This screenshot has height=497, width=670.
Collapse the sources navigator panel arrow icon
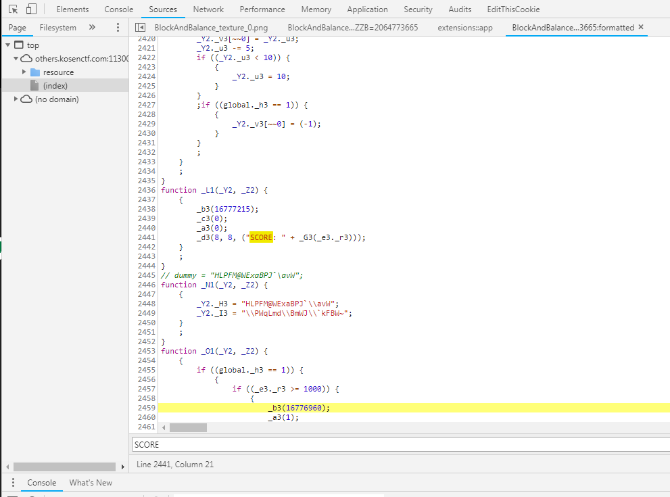pos(139,27)
